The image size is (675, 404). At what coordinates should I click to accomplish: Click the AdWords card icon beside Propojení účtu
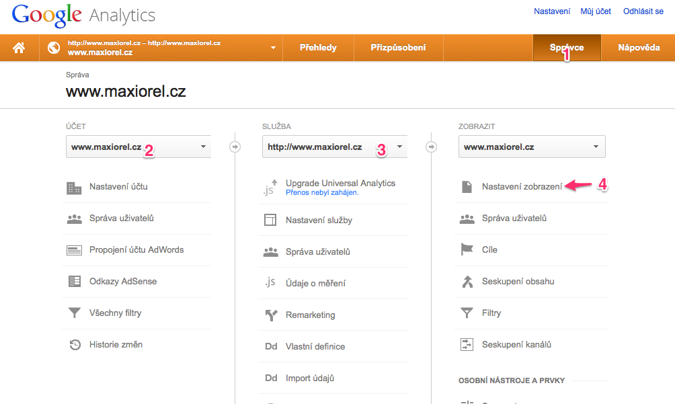(x=75, y=251)
